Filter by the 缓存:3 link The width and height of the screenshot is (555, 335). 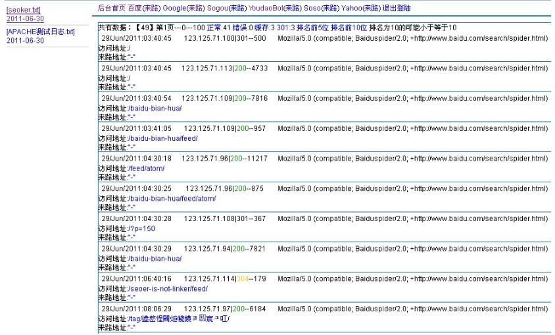point(265,28)
